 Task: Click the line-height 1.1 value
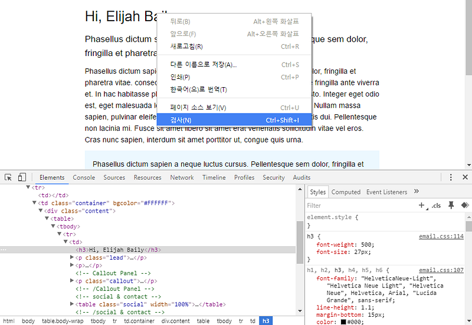[x=366, y=307]
